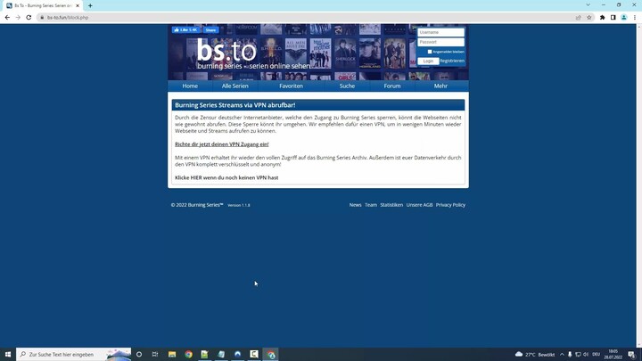642x361 pixels.
Task: Open the Registrieren link
Action: click(x=452, y=61)
